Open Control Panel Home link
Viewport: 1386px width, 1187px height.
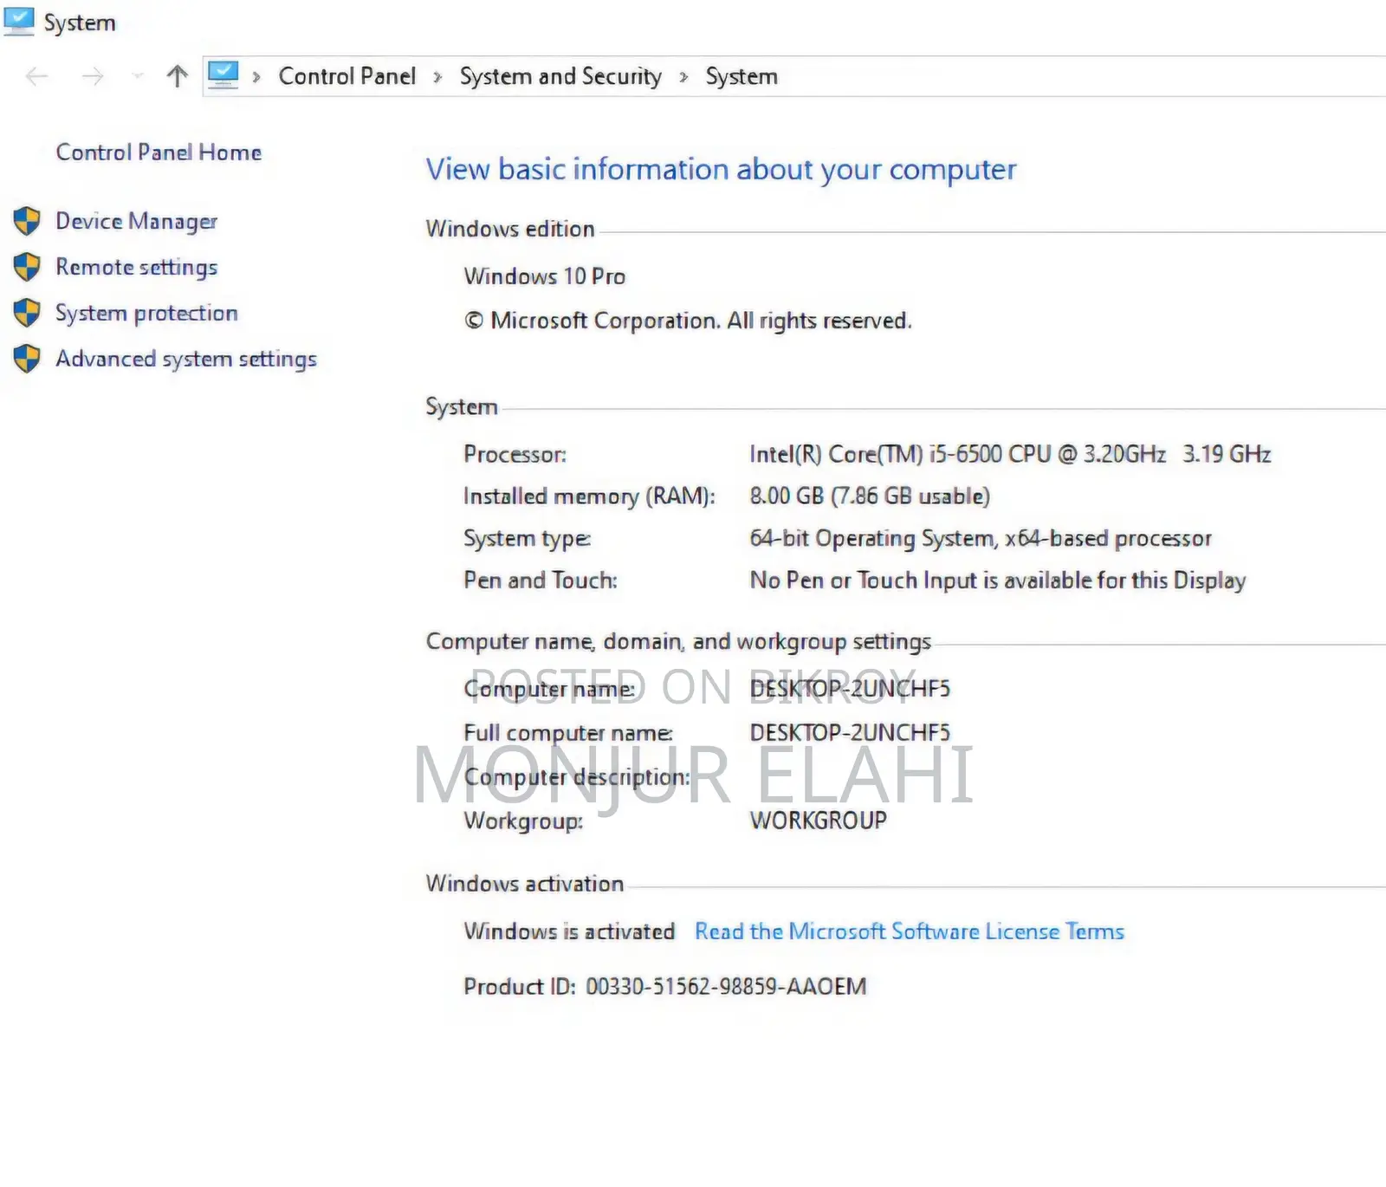(159, 152)
